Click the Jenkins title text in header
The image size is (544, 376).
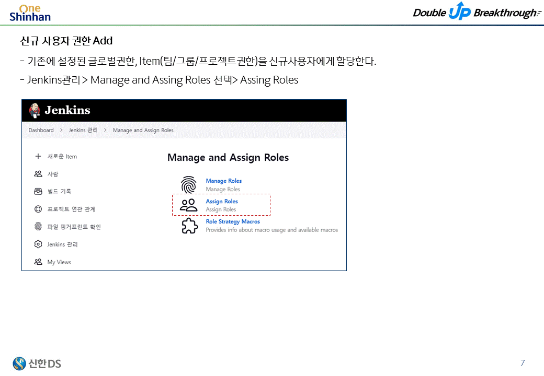(x=67, y=110)
